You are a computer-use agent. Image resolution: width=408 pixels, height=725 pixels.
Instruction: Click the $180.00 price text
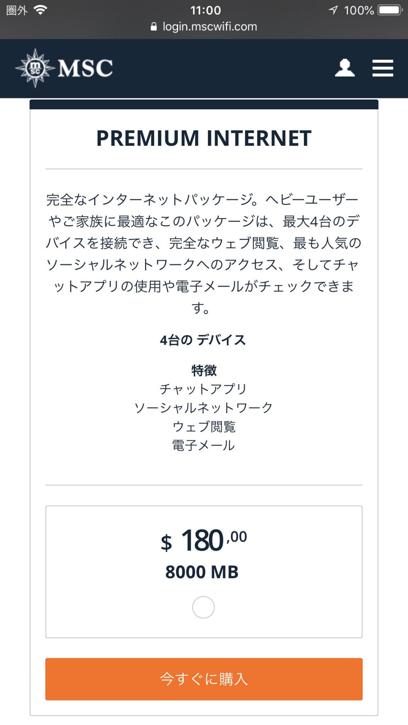coord(204,541)
